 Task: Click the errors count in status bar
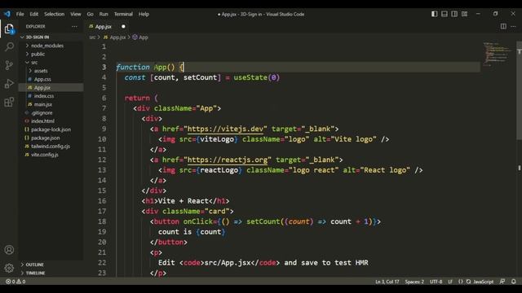click(11, 282)
